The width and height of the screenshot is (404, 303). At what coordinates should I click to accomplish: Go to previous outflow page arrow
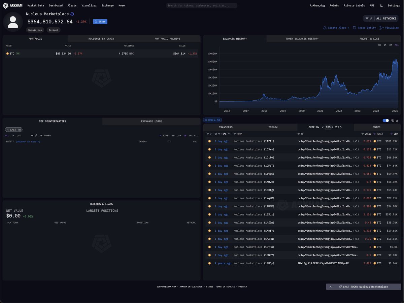pos(323,127)
